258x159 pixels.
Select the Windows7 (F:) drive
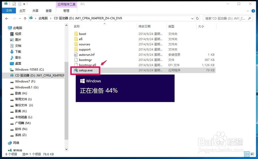pyautogui.click(x=25, y=81)
